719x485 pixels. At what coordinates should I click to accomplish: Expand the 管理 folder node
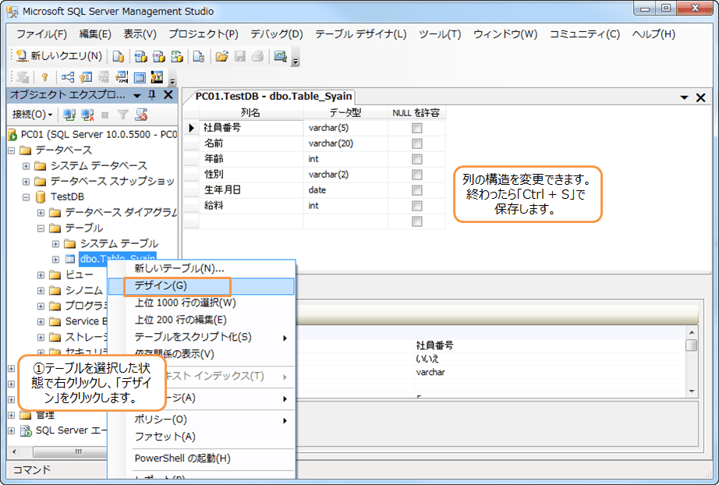(x=12, y=416)
